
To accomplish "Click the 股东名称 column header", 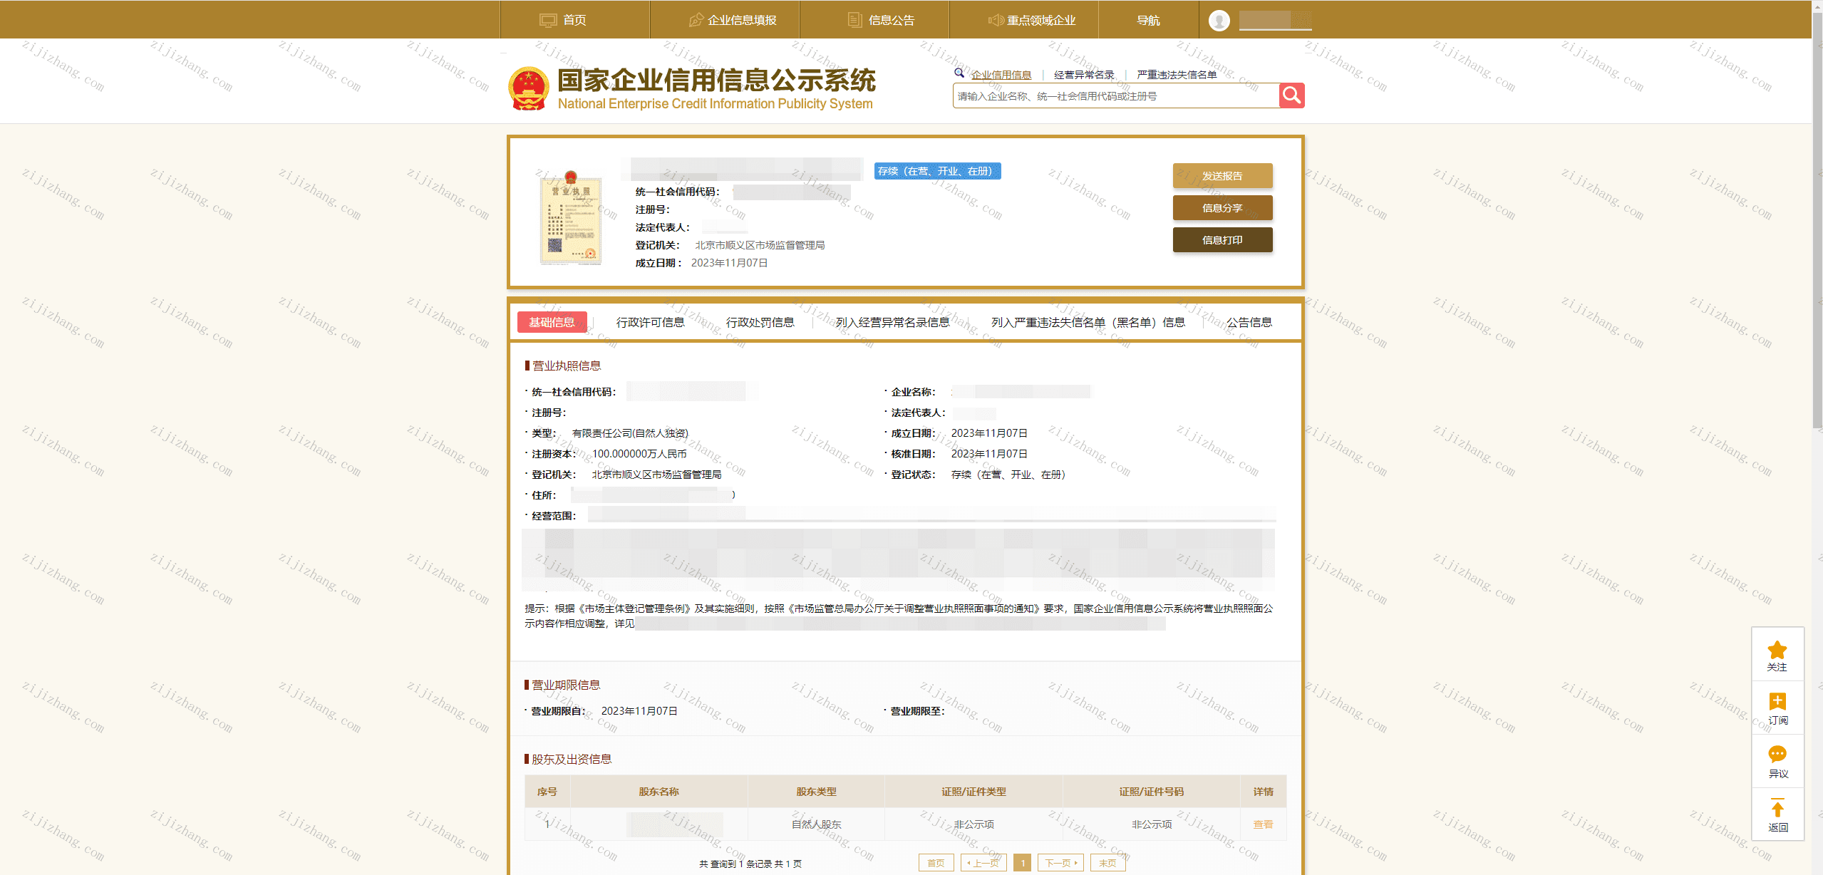I will (659, 792).
